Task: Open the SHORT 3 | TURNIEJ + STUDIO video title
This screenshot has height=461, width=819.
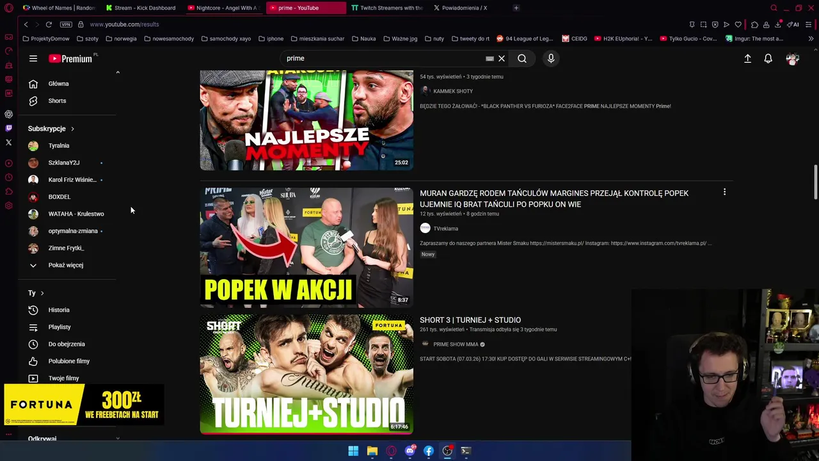Action: [470, 320]
